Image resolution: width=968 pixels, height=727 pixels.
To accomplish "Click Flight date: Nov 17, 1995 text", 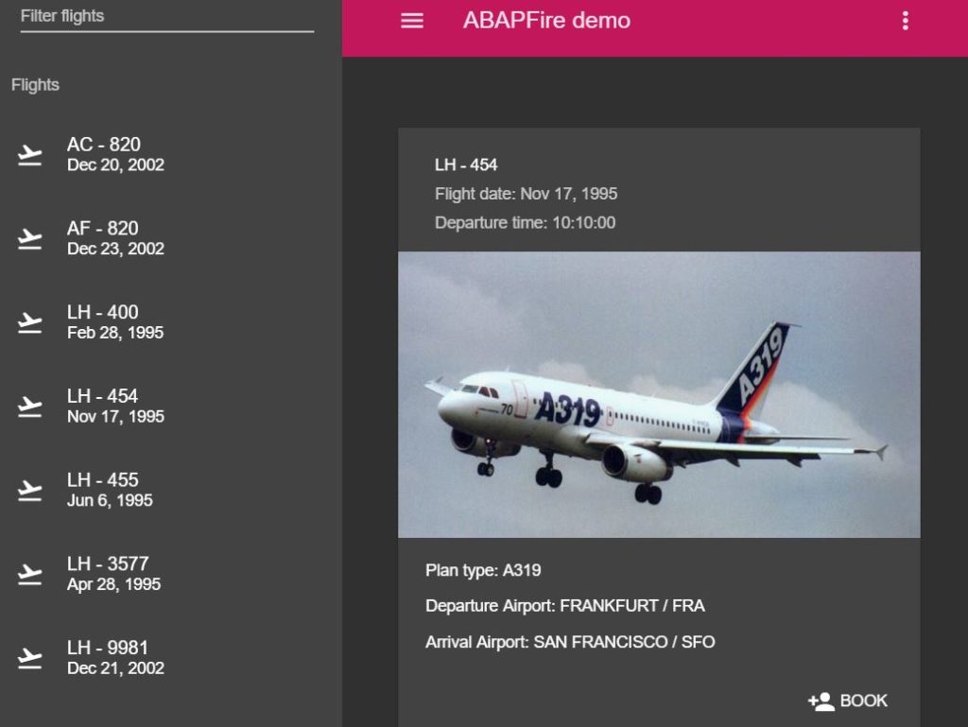I will pos(526,194).
